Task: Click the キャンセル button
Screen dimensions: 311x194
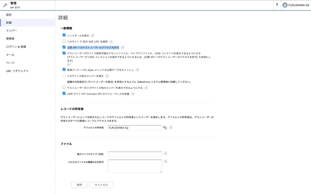Action: point(101,185)
